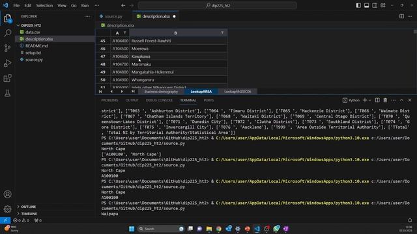
Task: Go back with navigation arrow
Action: (x=123, y=5)
